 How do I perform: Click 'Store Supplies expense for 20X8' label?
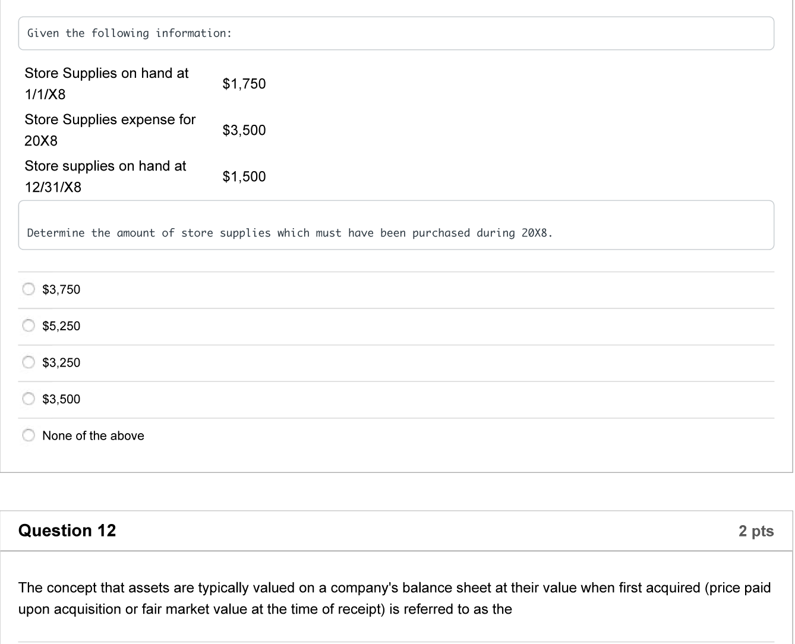(110, 130)
